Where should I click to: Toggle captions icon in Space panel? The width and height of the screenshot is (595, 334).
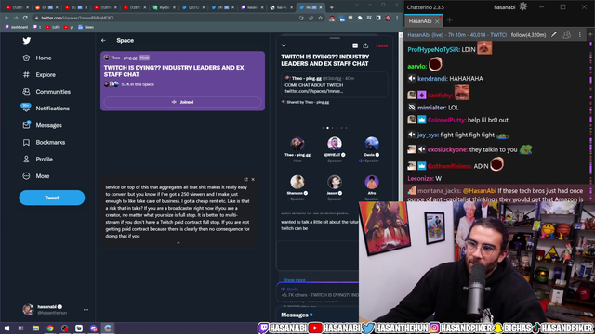(x=355, y=45)
